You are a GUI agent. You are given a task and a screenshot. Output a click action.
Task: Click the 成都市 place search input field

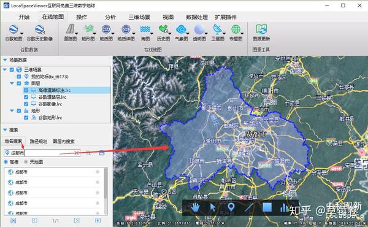(42, 153)
